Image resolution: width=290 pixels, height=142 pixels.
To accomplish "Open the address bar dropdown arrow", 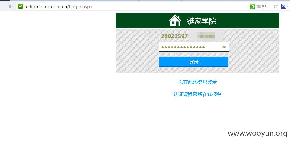I will tap(269, 6).
